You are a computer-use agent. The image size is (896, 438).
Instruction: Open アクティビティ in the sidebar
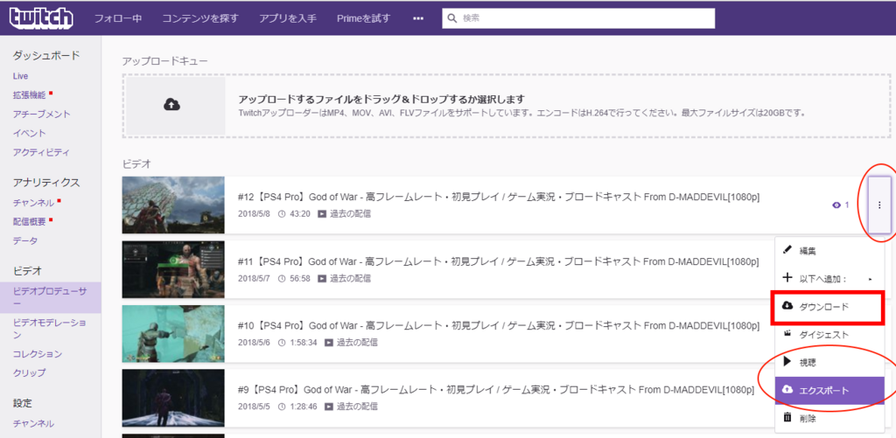pos(41,152)
